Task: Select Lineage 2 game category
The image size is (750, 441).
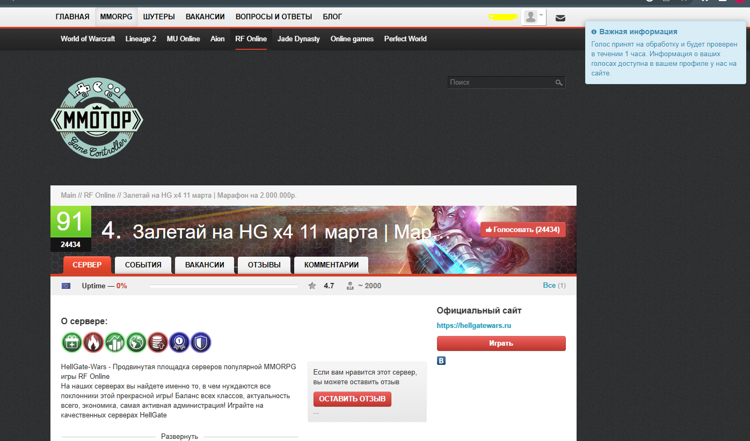Action: [x=141, y=39]
